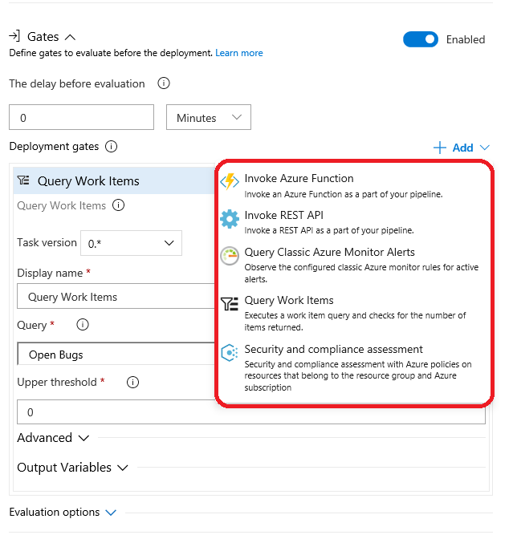Screen dimensions: 513x535
Task: Click the Gates section heading text
Action: pos(43,37)
